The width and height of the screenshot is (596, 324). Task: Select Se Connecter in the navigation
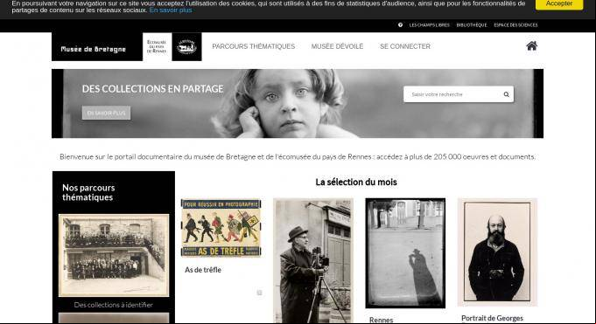[405, 46]
